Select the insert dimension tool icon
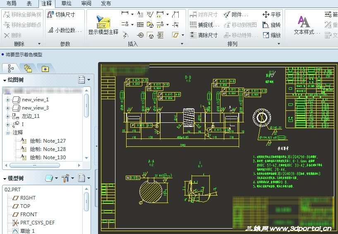 pyautogui.click(x=125, y=14)
